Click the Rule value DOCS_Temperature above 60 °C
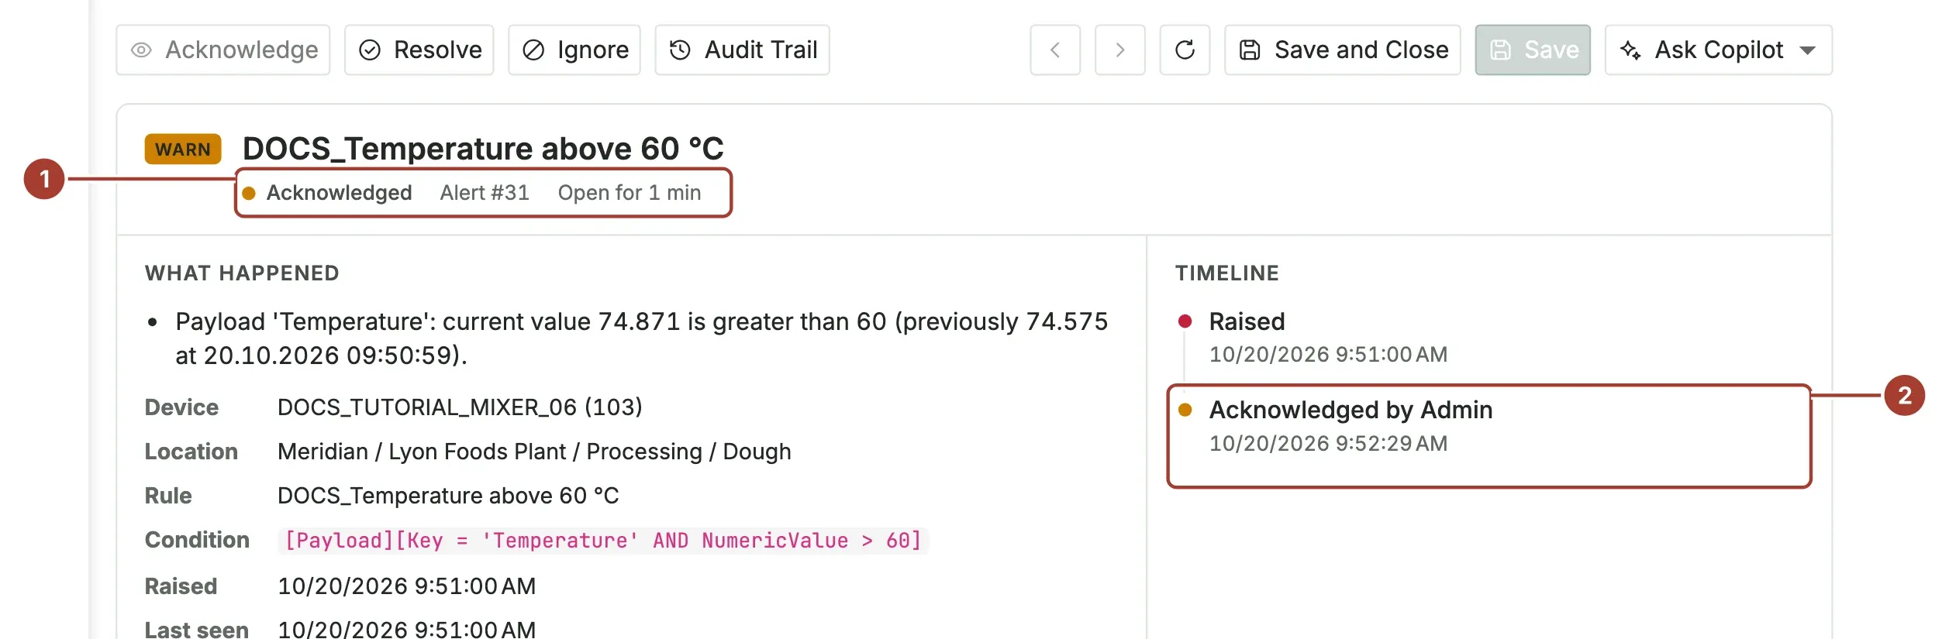This screenshot has height=639, width=1949. pos(448,496)
